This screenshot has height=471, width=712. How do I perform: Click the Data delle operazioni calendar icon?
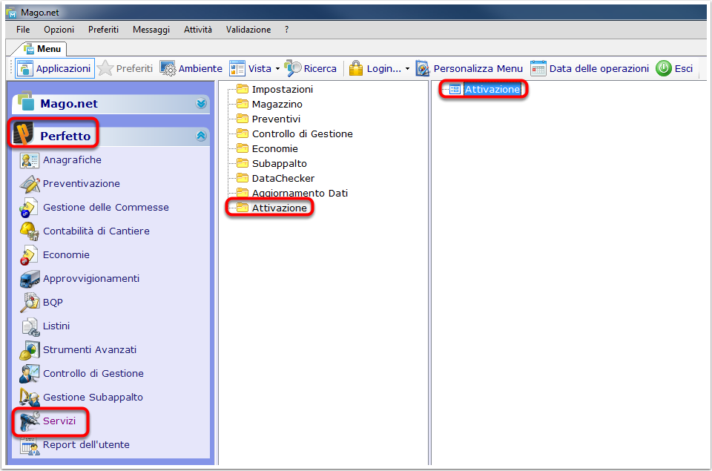(538, 68)
